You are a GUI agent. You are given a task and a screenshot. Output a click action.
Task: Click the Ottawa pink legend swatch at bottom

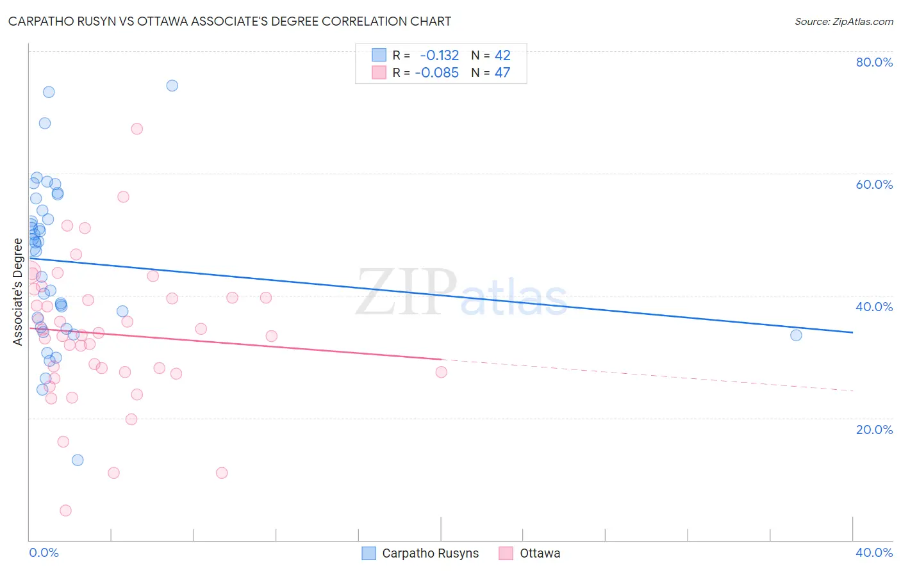[x=506, y=553]
